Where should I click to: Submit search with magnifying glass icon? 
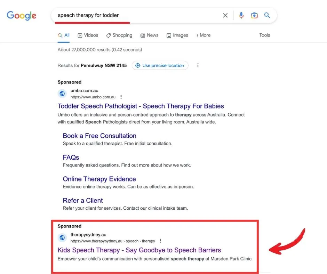[267, 15]
